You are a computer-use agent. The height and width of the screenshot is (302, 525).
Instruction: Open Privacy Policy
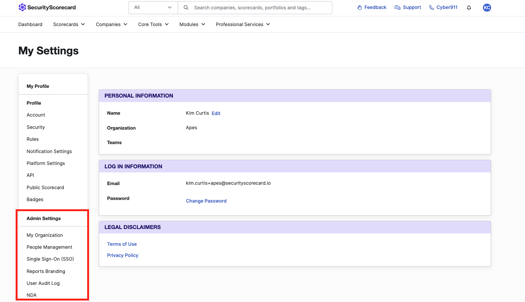point(123,255)
